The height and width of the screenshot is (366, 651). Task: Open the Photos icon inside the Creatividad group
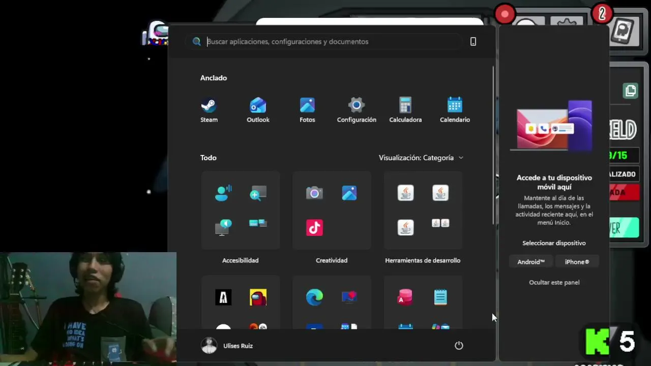pyautogui.click(x=349, y=193)
